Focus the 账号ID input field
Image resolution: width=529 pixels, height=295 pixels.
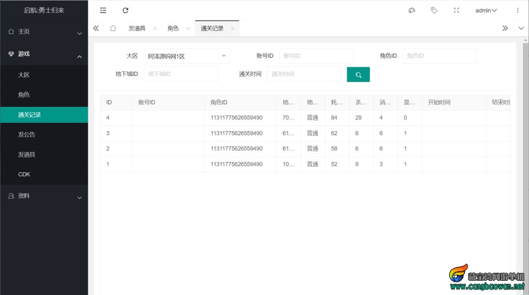[316, 56]
